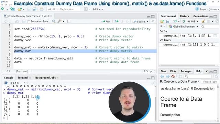Focus the Go to file/function field
This screenshot has height=124, width=220.
(x=63, y=9)
